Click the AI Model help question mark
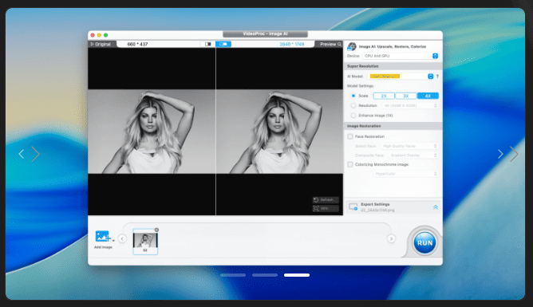The width and height of the screenshot is (533, 307). [437, 77]
